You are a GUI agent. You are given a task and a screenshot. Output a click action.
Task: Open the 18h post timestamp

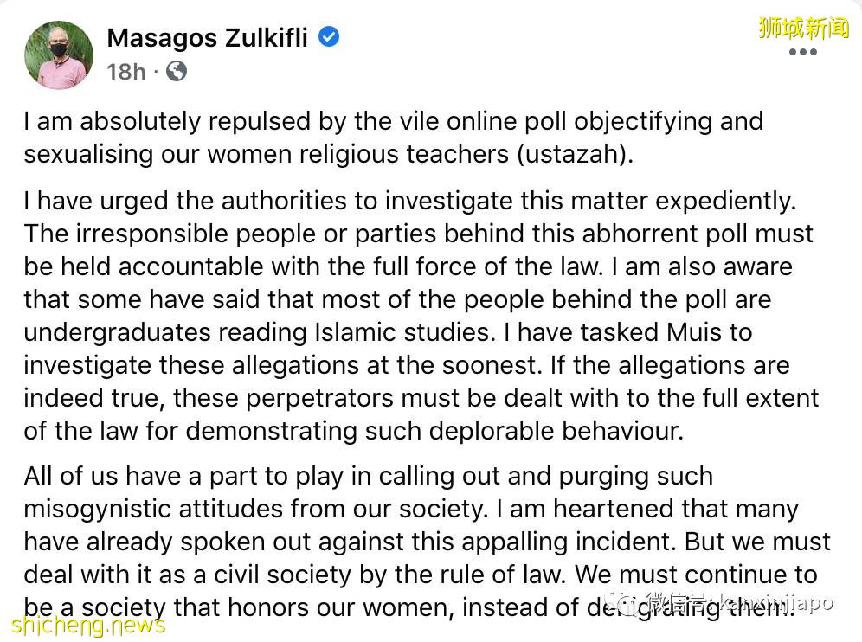coord(126,72)
